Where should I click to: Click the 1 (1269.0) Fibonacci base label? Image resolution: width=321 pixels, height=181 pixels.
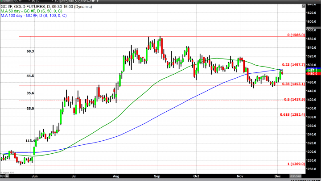coord(295,164)
